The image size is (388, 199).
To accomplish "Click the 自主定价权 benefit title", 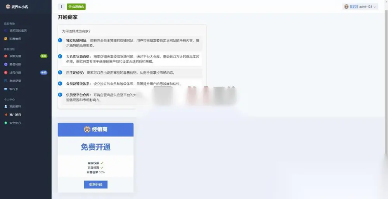I will [x=75, y=73].
